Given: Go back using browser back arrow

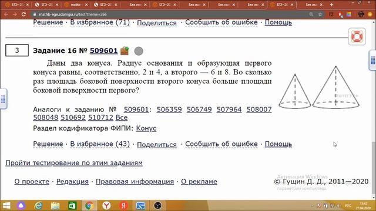Looking at the screenshot, I should 6,14.
